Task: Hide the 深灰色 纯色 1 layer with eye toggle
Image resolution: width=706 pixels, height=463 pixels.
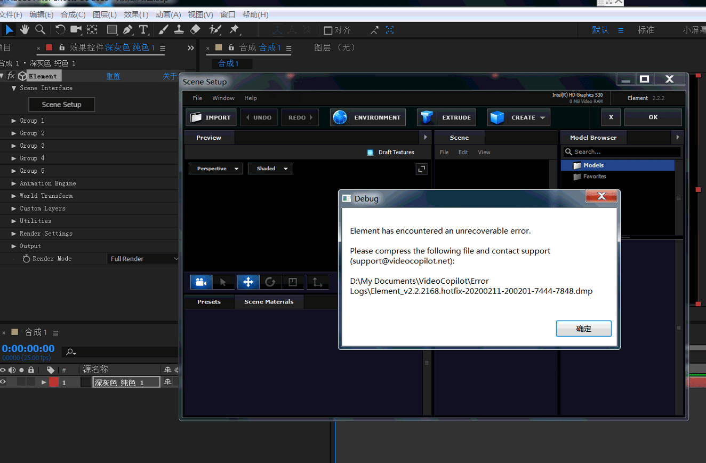Action: pyautogui.click(x=3, y=382)
